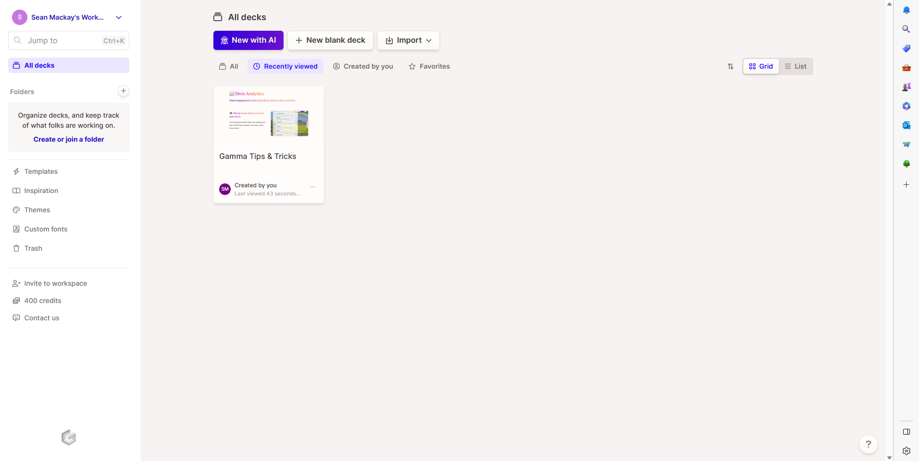
Task: Create a New blank deck
Action: click(x=330, y=40)
